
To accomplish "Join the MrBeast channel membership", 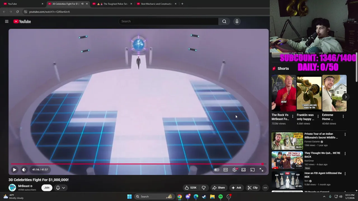I will tap(47, 188).
